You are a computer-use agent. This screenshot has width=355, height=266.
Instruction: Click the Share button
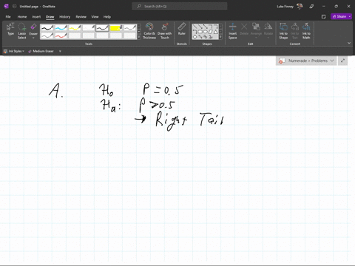(339, 16)
